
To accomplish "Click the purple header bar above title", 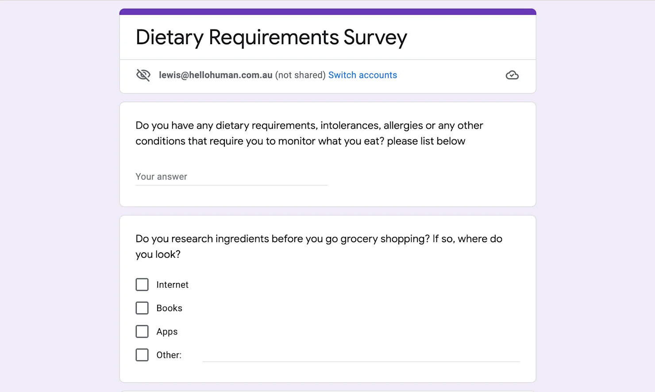I will coord(327,11).
